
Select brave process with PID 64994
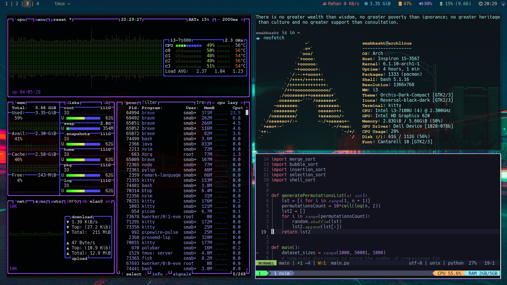pyautogui.click(x=183, y=113)
